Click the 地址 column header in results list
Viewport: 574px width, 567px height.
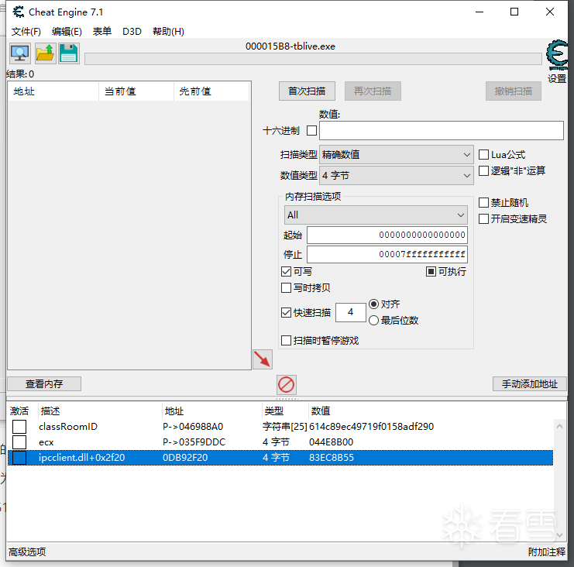(53, 91)
